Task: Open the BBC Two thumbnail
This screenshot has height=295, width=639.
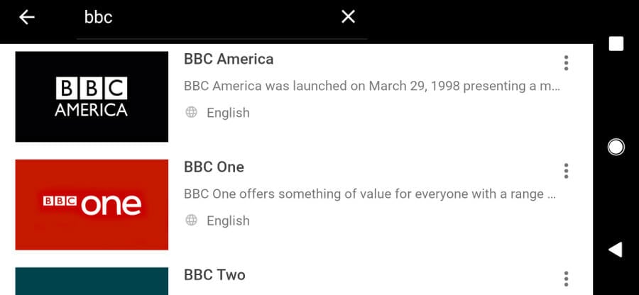Action: [x=92, y=282]
